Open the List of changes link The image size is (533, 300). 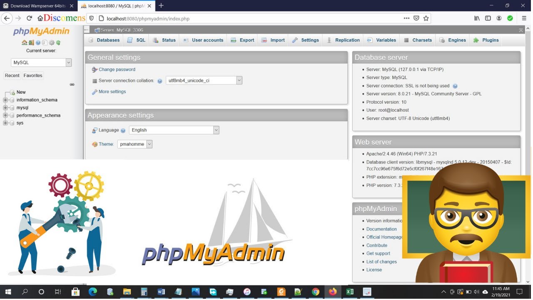pyautogui.click(x=381, y=262)
